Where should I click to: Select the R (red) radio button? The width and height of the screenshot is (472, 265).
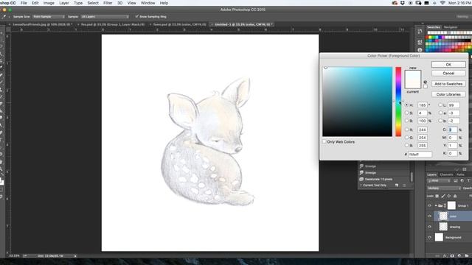(407, 130)
